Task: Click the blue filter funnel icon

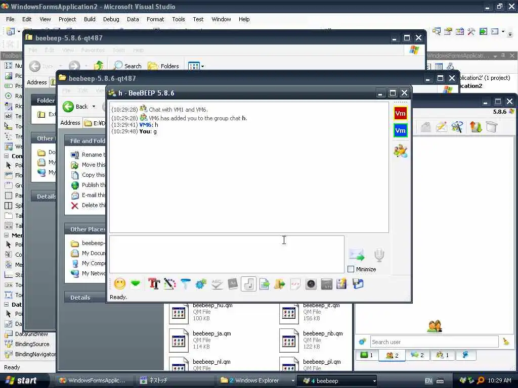Action: pyautogui.click(x=185, y=284)
